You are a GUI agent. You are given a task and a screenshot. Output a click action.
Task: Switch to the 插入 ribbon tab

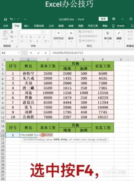click(x=26, y=26)
